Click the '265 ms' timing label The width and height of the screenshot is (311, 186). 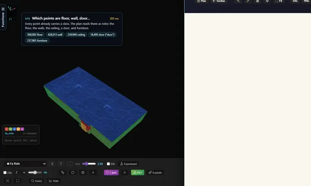tap(114, 18)
